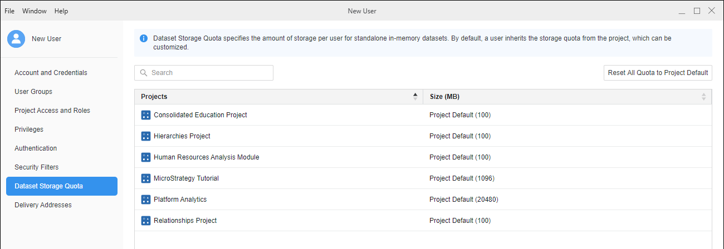The width and height of the screenshot is (724, 249).
Task: Open the Help menu
Action: [x=61, y=11]
